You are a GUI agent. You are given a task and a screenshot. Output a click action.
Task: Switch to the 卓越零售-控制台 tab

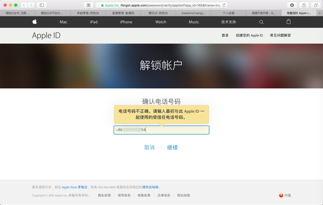click(x=88, y=13)
